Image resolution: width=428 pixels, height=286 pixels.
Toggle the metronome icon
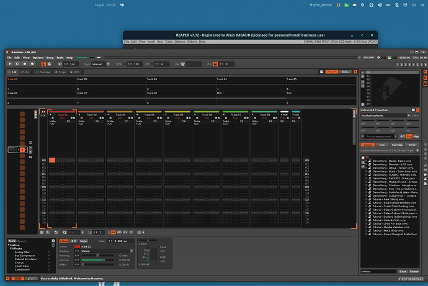point(50,64)
